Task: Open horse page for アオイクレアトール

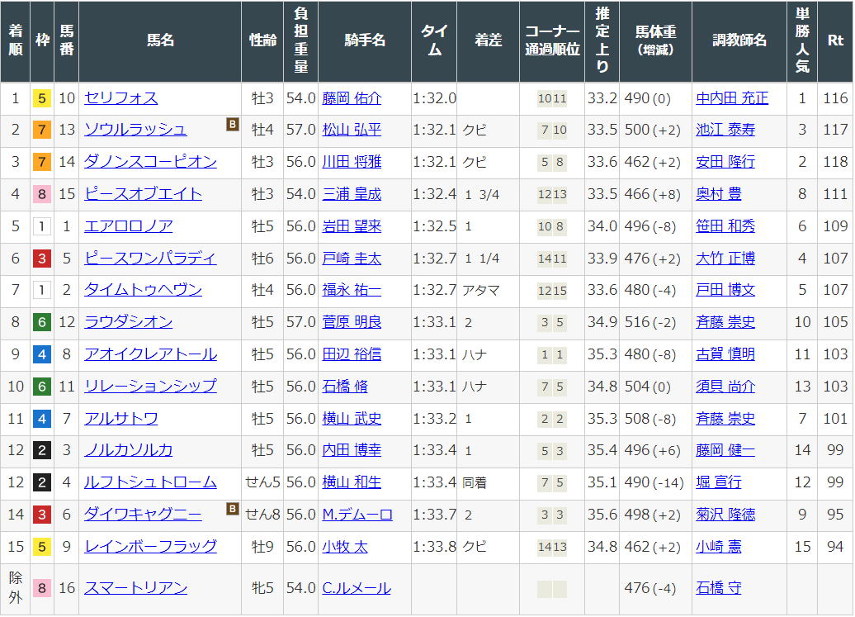Action: tap(150, 354)
